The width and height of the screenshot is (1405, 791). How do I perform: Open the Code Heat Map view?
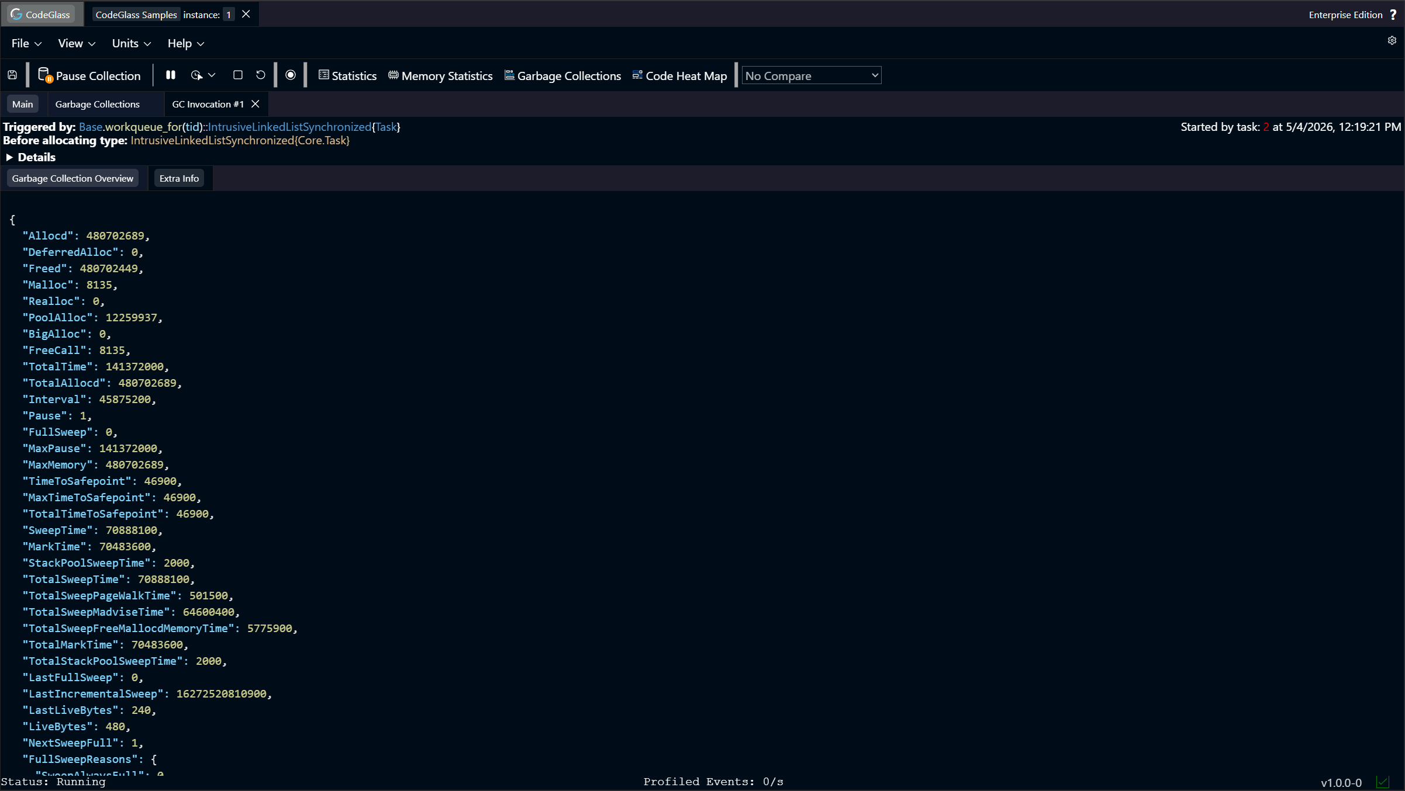[679, 76]
